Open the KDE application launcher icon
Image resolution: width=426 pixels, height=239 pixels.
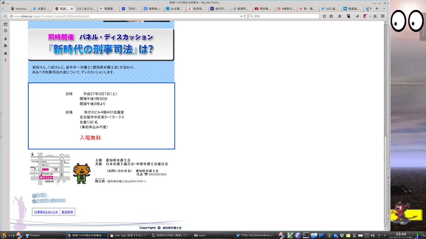click(4, 235)
